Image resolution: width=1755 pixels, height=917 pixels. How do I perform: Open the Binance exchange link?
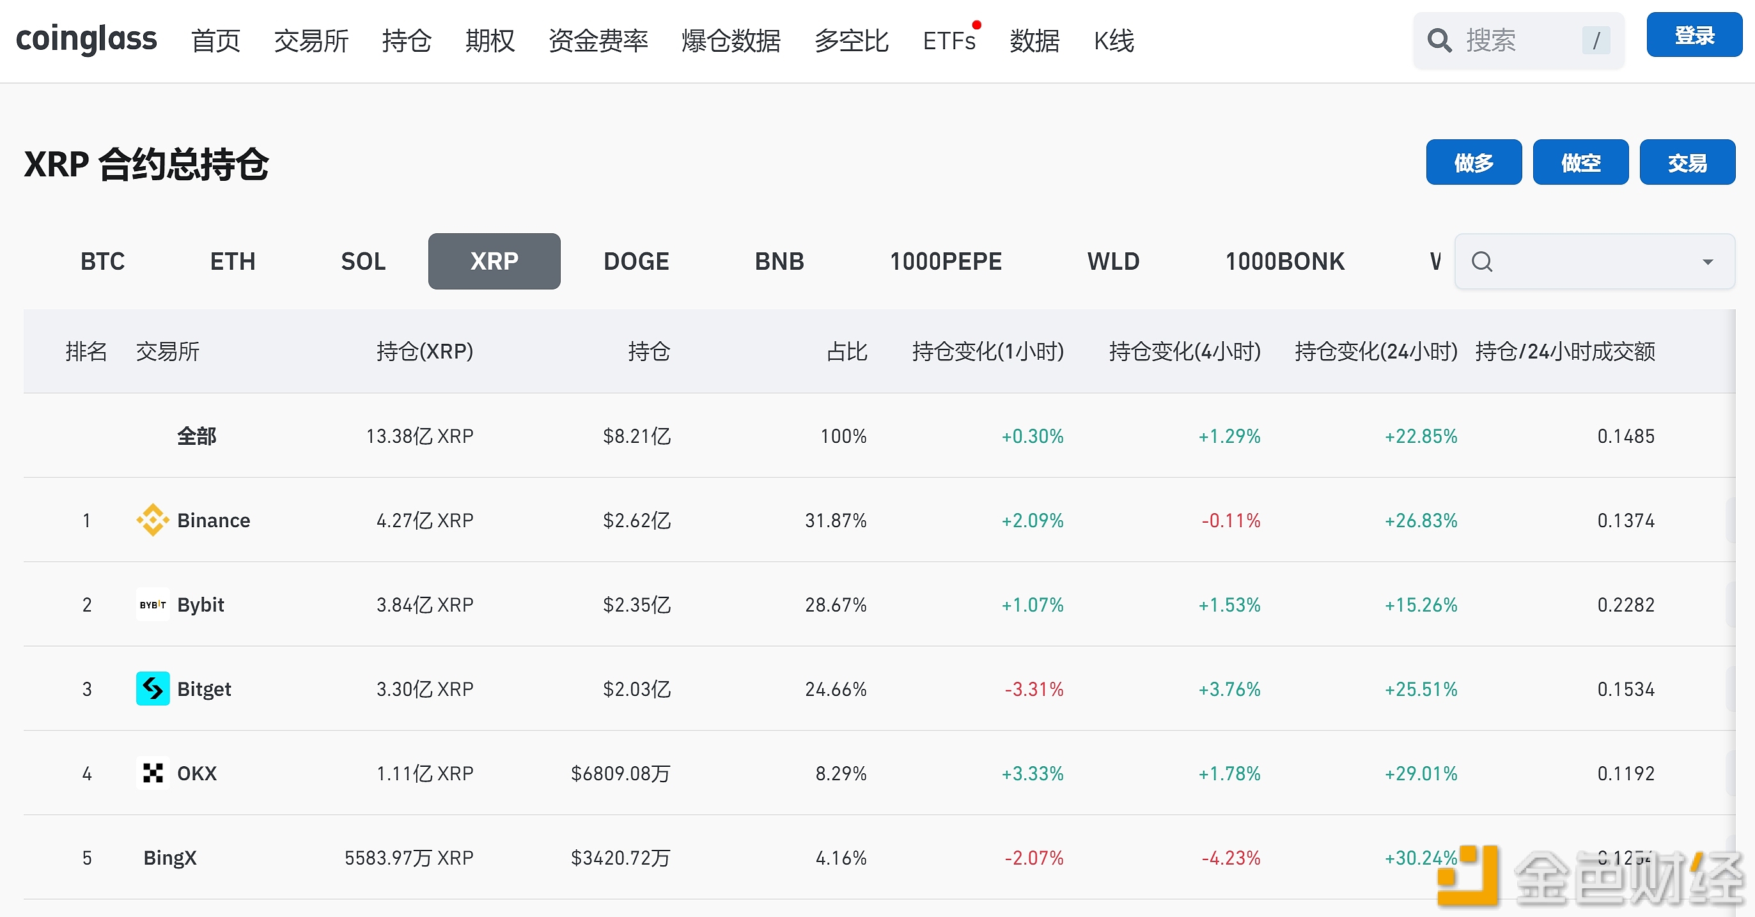(x=214, y=520)
